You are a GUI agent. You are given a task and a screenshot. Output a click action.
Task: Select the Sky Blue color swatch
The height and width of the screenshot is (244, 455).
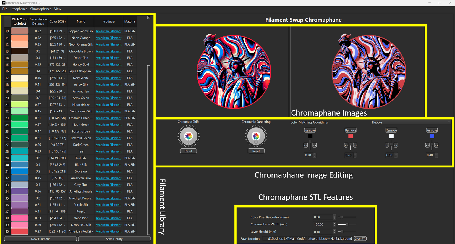pyautogui.click(x=20, y=171)
